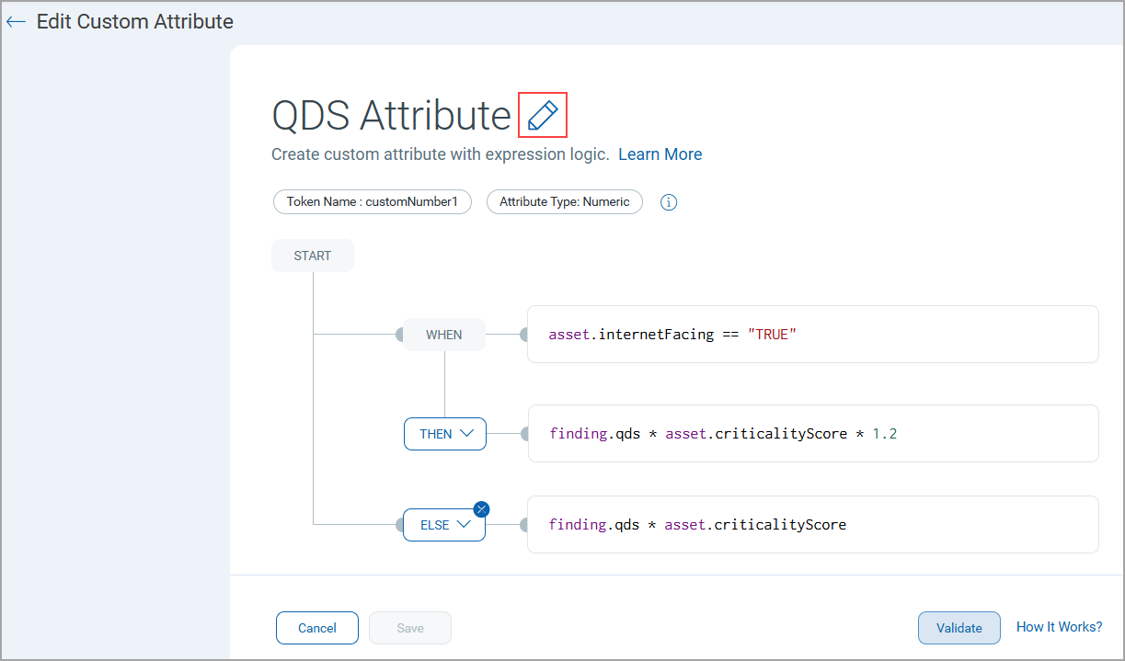Click into the ELSE expression field
Image resolution: width=1125 pixels, height=661 pixels.
click(x=812, y=525)
